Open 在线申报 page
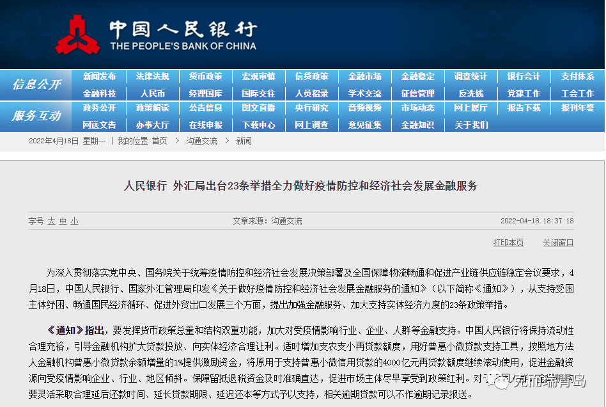This screenshot has height=407, width=606. [206, 125]
